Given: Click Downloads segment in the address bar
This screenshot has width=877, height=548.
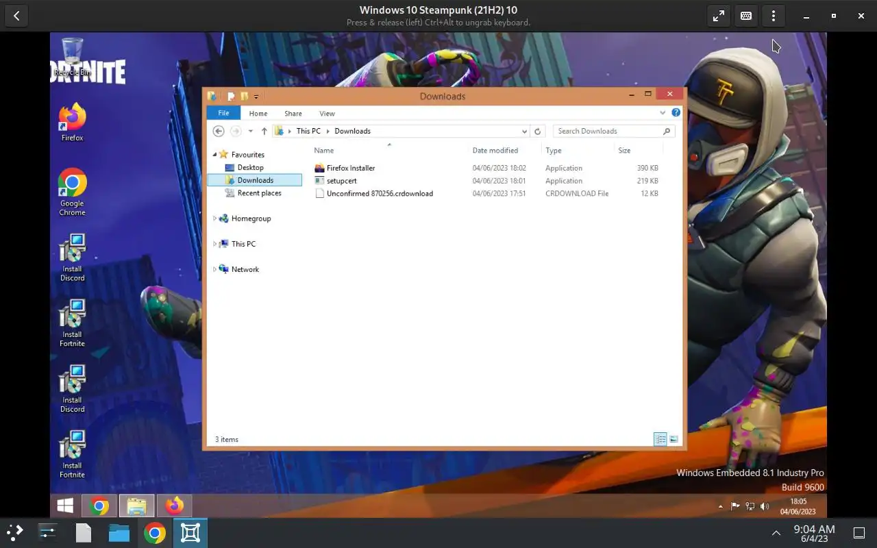Looking at the screenshot, I should 352,131.
